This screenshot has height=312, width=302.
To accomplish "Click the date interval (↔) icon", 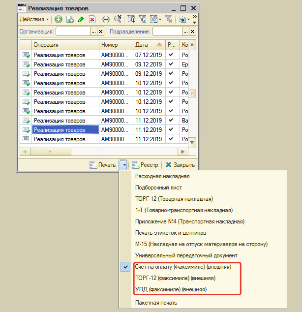I will [106, 20].
